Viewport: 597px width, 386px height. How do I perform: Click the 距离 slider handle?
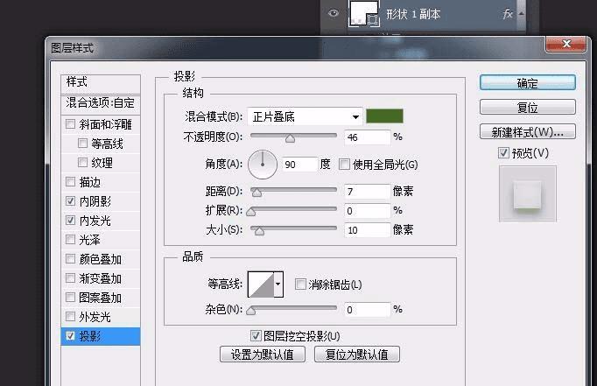(x=257, y=193)
